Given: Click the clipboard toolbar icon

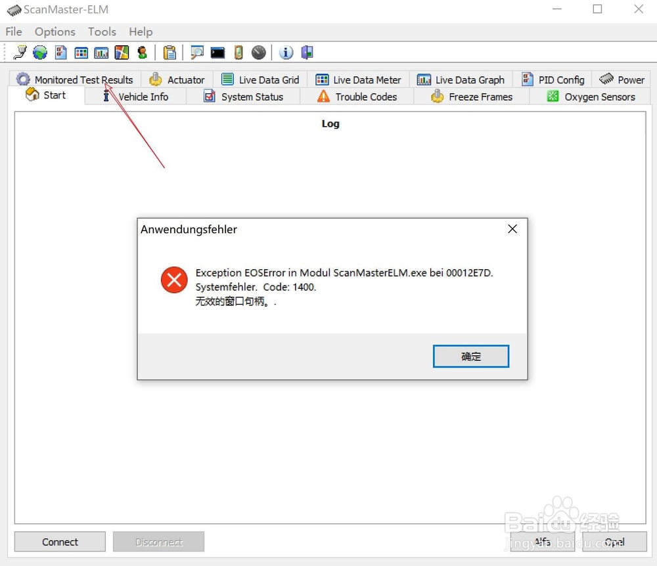Looking at the screenshot, I should pyautogui.click(x=170, y=53).
